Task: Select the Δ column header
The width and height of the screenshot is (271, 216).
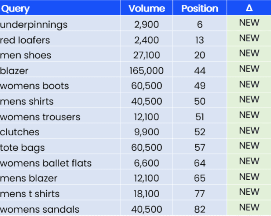Action: tap(249, 8)
